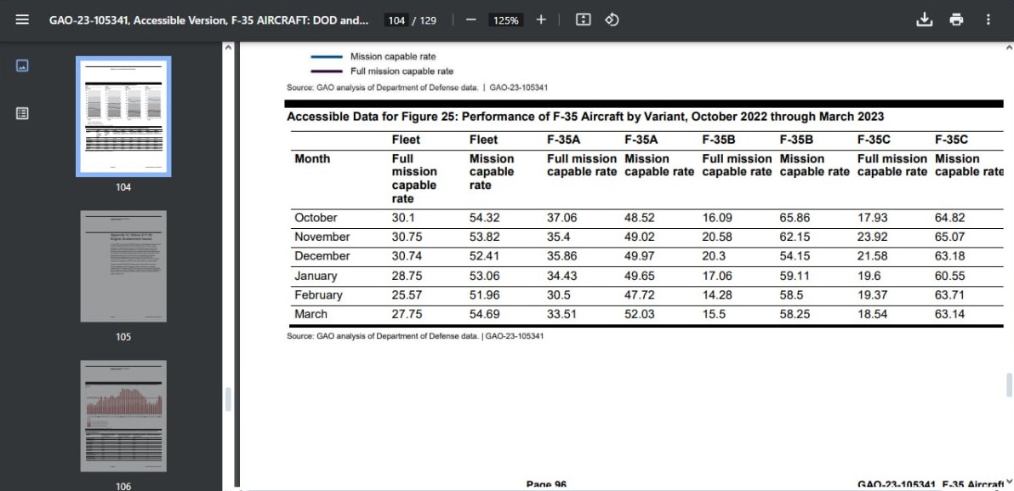Select the 'November' row label
Viewport: 1014px width, 491px height.
coord(322,237)
